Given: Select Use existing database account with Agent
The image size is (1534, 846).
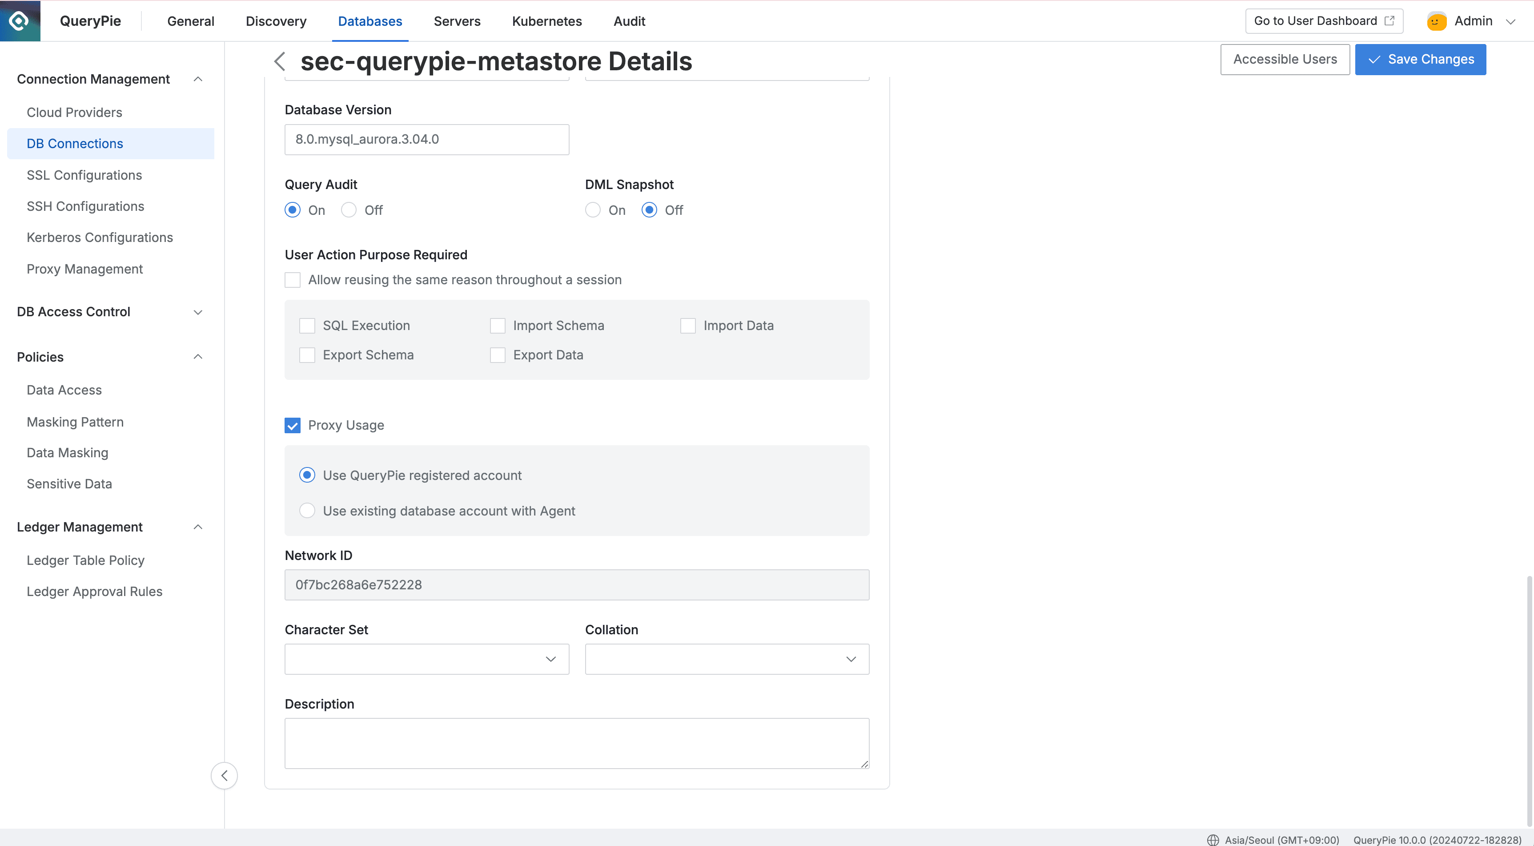Looking at the screenshot, I should [307, 511].
